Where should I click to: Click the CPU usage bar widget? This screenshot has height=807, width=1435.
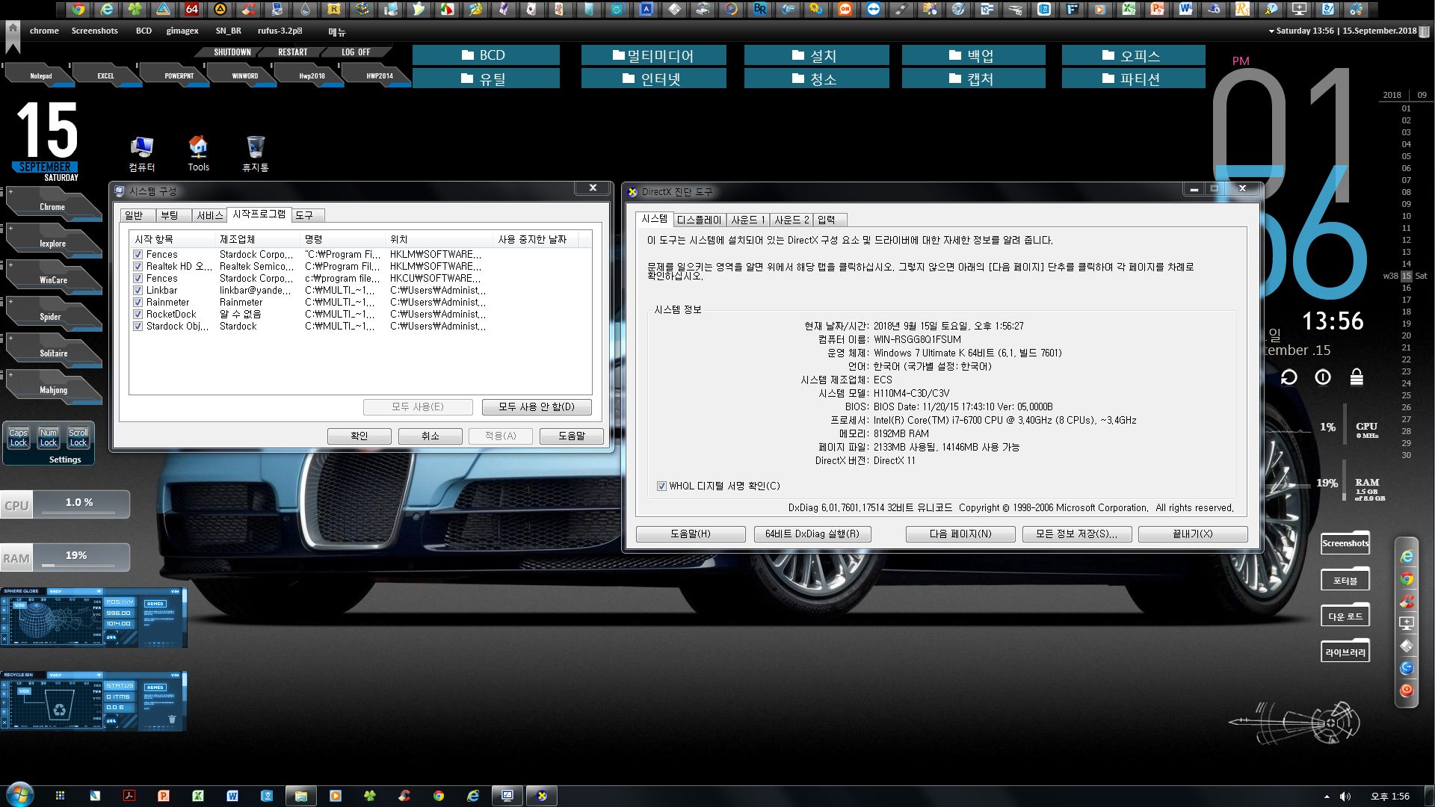pos(65,504)
